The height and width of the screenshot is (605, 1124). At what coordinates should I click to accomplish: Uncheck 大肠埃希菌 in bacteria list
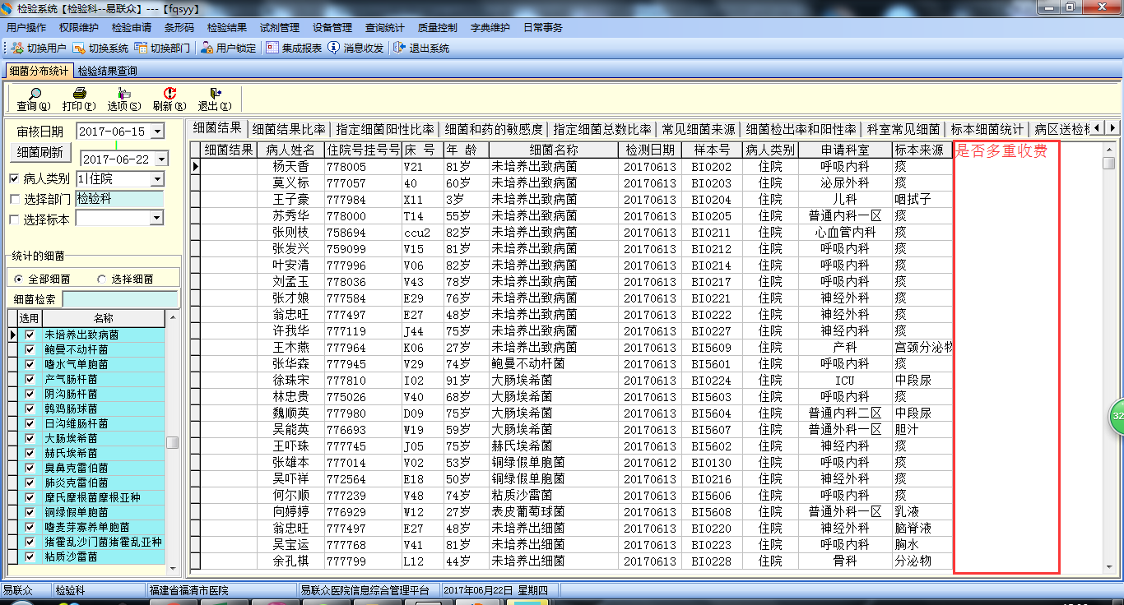pos(30,439)
